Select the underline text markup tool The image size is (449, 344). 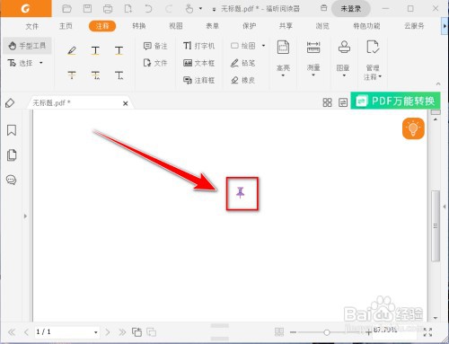click(x=95, y=50)
